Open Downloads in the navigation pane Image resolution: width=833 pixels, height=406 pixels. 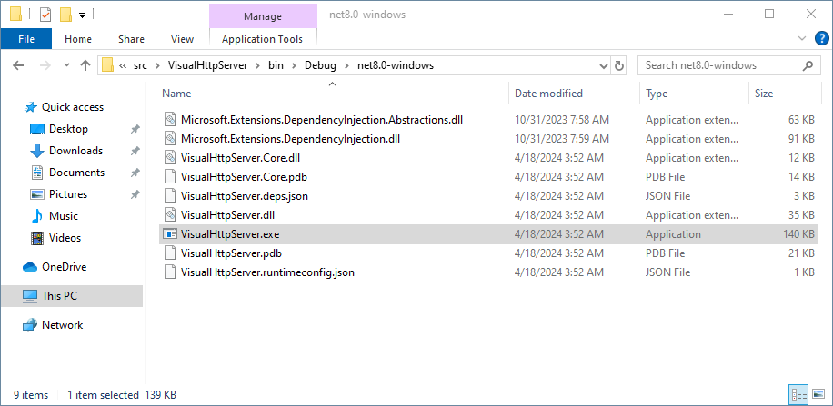(x=75, y=151)
